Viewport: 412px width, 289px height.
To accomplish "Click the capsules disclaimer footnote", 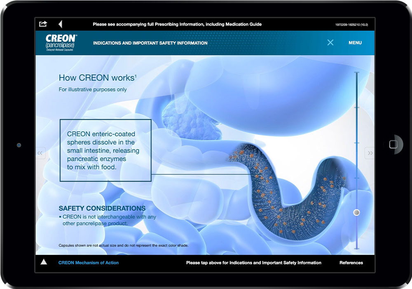I will (123, 245).
